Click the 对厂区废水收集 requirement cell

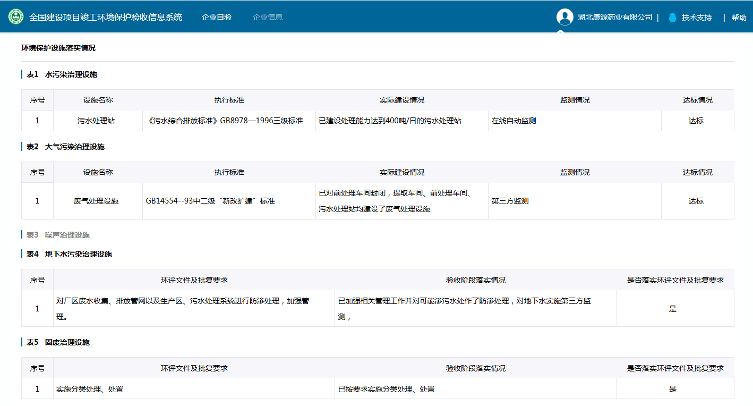pos(194,308)
